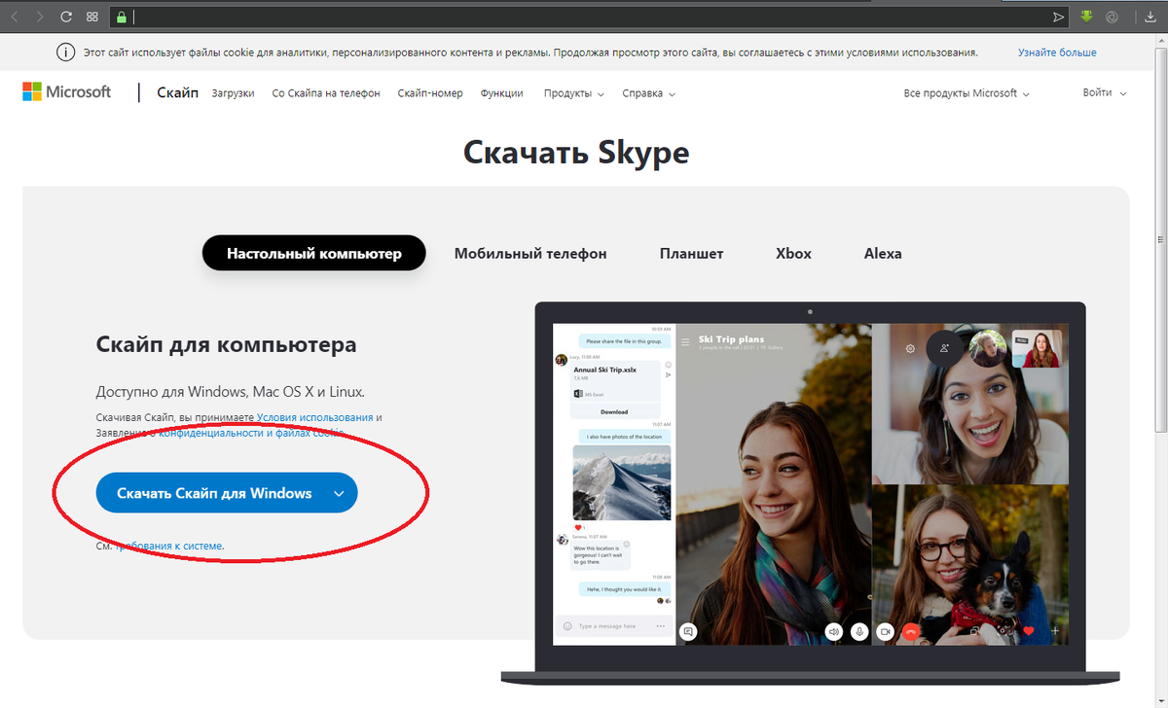Screen dimensions: 1168x708
Task: Click microphone icon in Skype preview
Action: point(859,631)
